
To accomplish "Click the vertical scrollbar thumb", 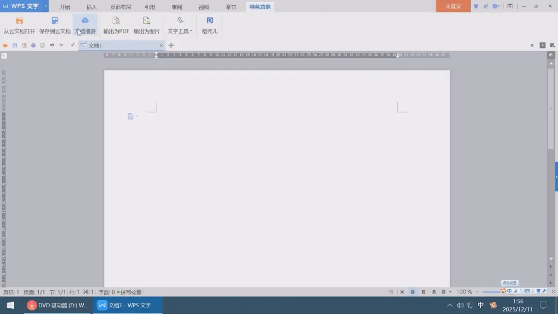I will coord(551,108).
